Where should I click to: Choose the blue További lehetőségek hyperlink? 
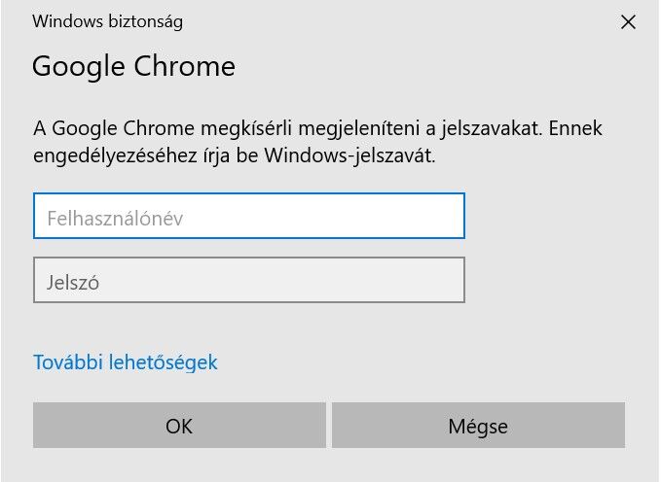[126, 362]
